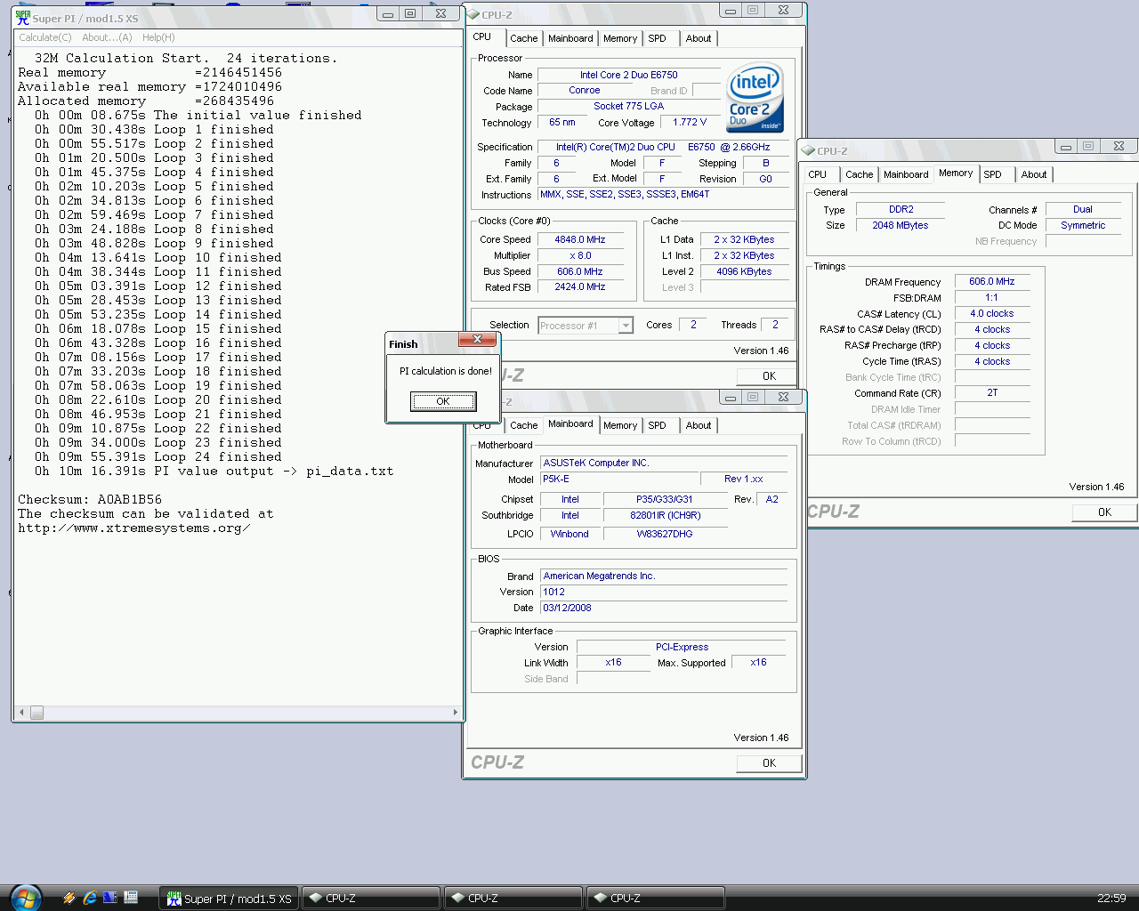The height and width of the screenshot is (911, 1139).
Task: Click the Level 2 cache 4096 KBytes value
Action: (x=744, y=271)
